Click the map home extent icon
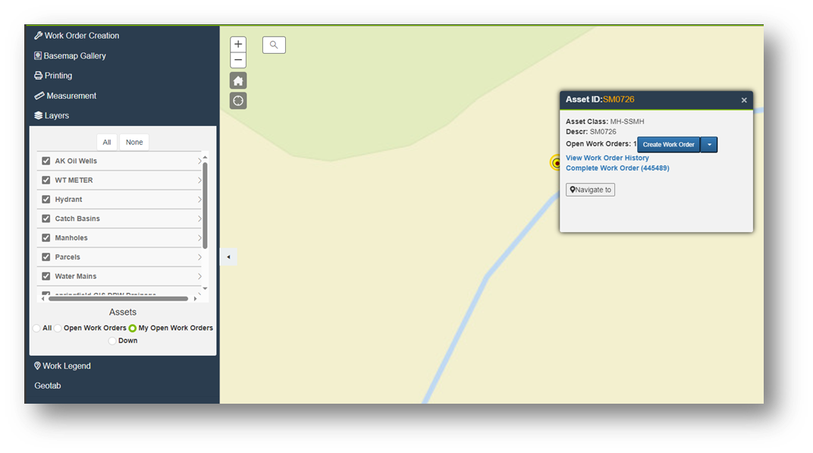This screenshot has height=453, width=813. click(x=238, y=81)
